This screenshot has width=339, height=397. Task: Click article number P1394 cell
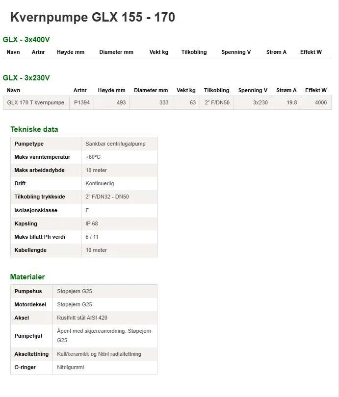point(82,102)
